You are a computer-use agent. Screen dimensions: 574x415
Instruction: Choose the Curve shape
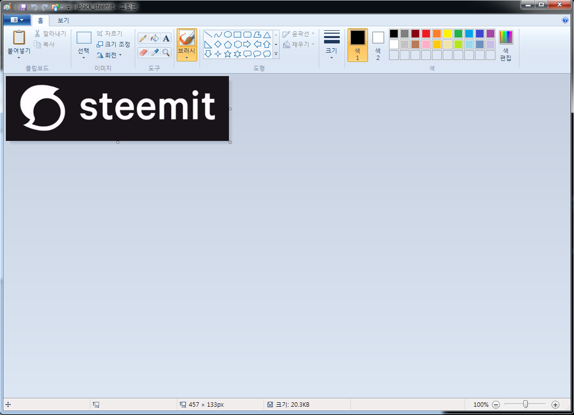tap(218, 35)
